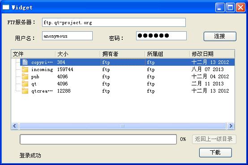The width and height of the screenshot is (248, 165).
Task: Click the horizontal scrollbar left arrow
Action: [x=15, y=126]
